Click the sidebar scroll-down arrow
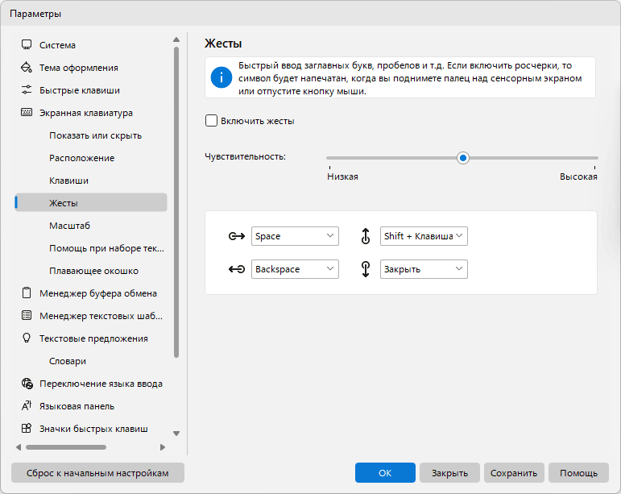Image resolution: width=621 pixels, height=494 pixels. pyautogui.click(x=176, y=434)
